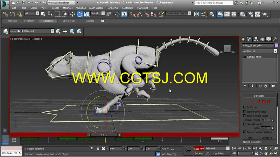Switch to the Modify command panel tab
Image resolution: width=280 pixels, height=157 pixels.
[x=250, y=39]
